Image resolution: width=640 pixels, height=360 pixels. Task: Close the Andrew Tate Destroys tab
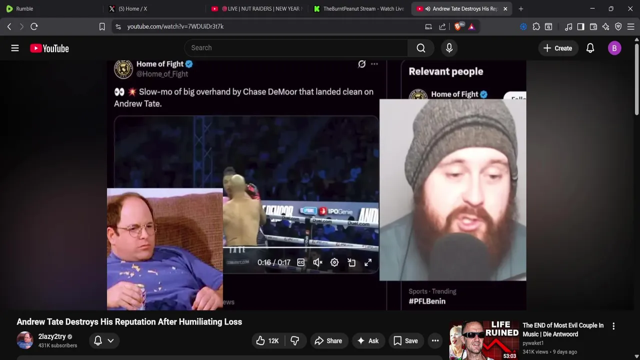[x=505, y=8]
